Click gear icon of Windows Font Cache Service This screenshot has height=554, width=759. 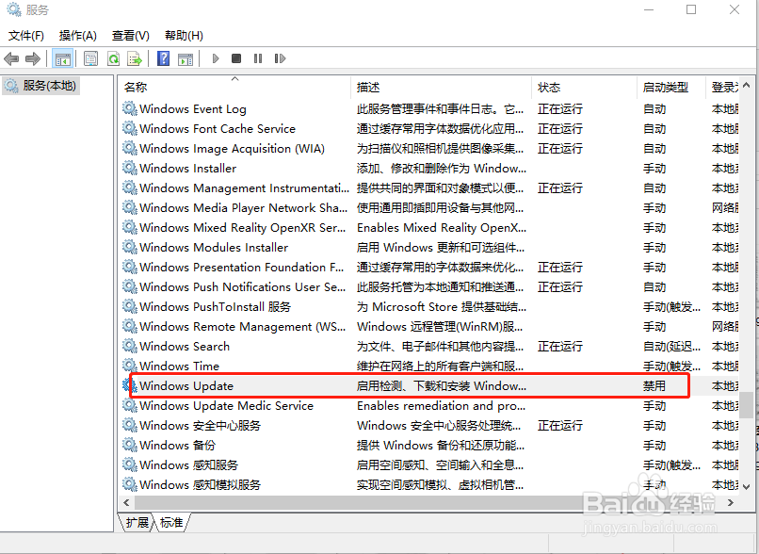click(x=129, y=128)
